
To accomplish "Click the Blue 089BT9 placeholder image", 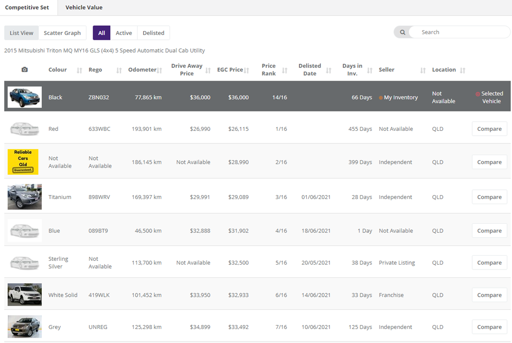I will [x=25, y=231].
